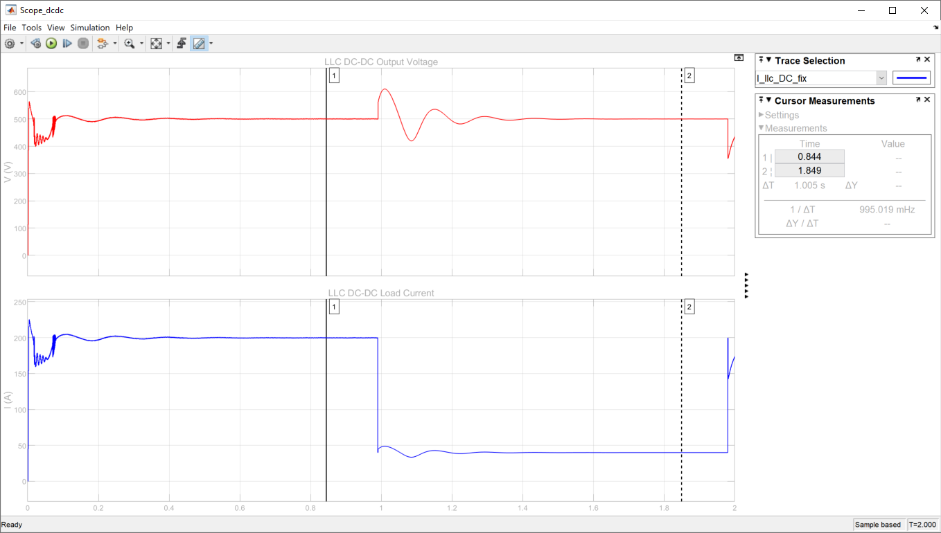Run the simulation with the green play button
Image resolution: width=941 pixels, height=533 pixels.
click(51, 44)
